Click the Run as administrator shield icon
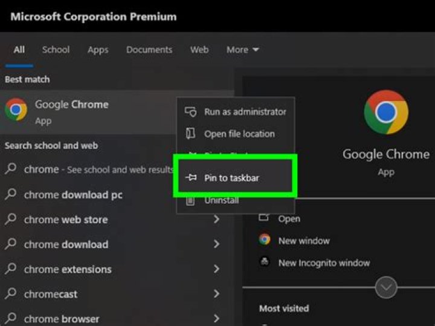 [190, 112]
